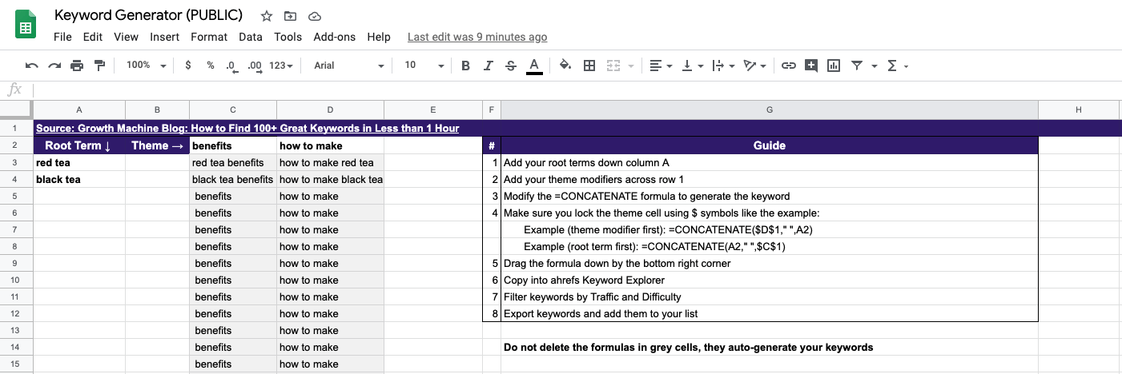This screenshot has width=1122, height=374.
Task: Toggle strikethrough formatting
Action: coord(511,66)
